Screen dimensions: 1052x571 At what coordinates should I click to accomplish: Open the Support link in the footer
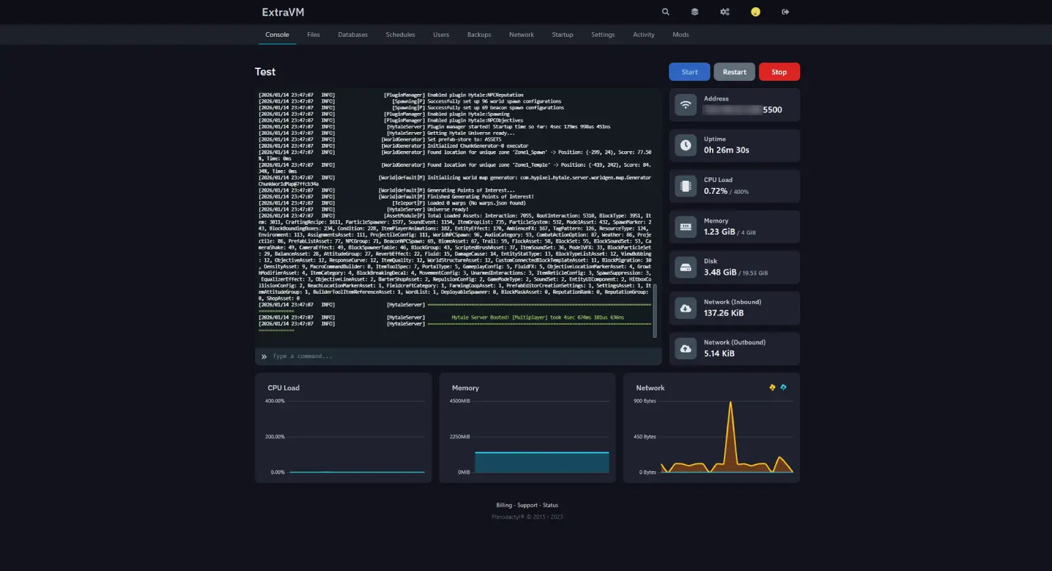(x=527, y=505)
